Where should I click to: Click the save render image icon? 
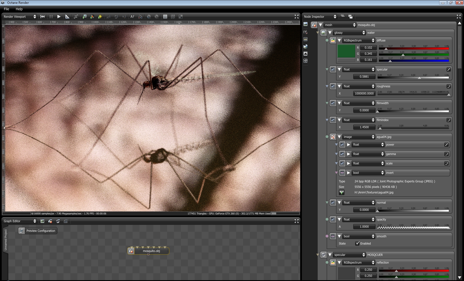(85, 17)
